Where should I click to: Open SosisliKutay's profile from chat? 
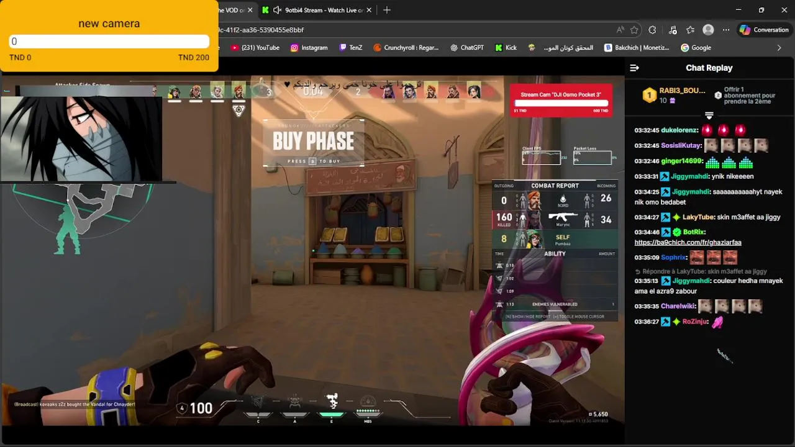click(x=681, y=145)
